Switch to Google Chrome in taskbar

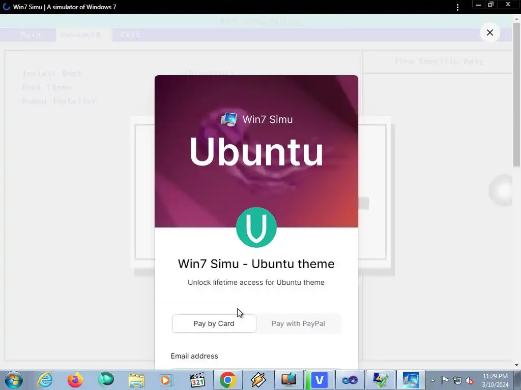pos(227,380)
